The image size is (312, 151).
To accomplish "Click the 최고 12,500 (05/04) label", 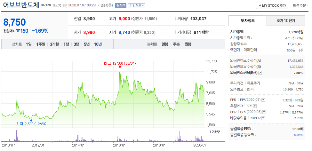I will pyautogui.click(x=120, y=63).
